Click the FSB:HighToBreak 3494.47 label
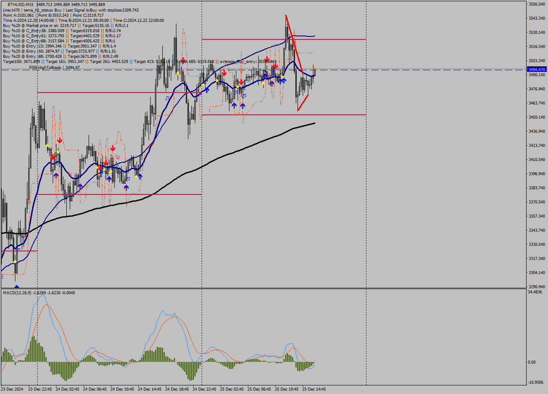Viewport: 548px width, 394px height. (x=54, y=67)
